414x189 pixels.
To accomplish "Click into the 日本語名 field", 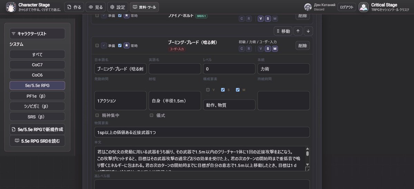I will tap(120, 69).
